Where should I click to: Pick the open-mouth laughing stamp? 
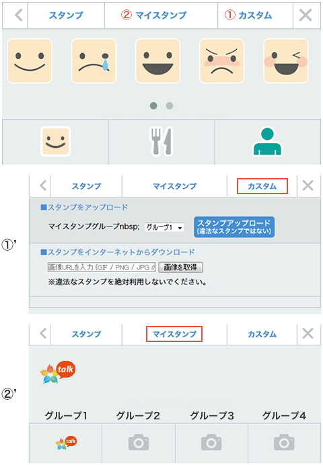[x=157, y=61]
